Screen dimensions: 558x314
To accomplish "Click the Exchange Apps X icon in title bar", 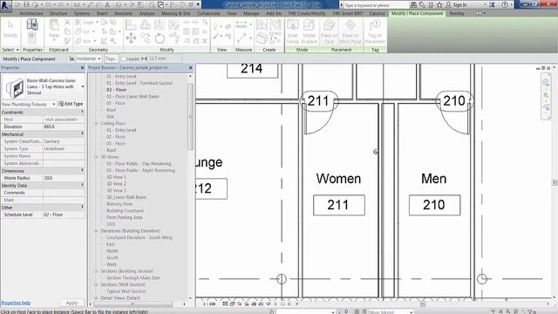I will pos(492,5).
